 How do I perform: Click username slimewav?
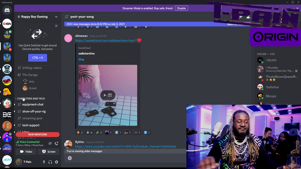click(x=81, y=36)
